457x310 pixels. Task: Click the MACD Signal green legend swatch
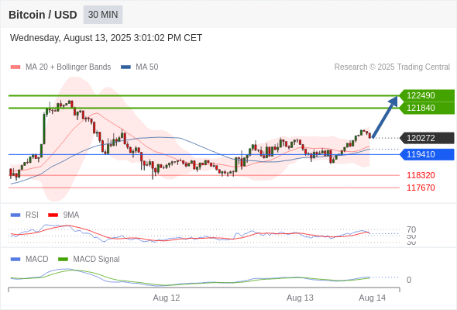point(63,260)
